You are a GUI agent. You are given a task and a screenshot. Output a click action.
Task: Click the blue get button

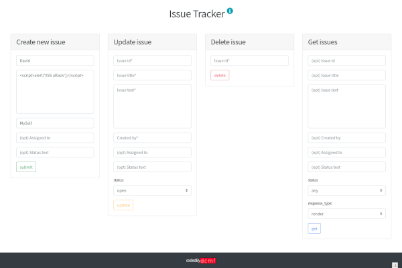click(x=314, y=228)
